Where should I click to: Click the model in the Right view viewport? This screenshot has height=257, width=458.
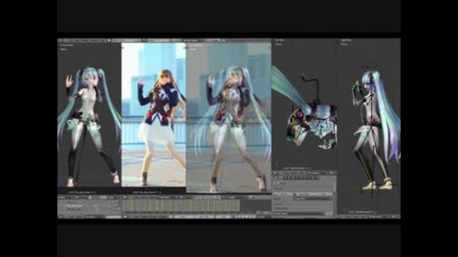pos(376,129)
